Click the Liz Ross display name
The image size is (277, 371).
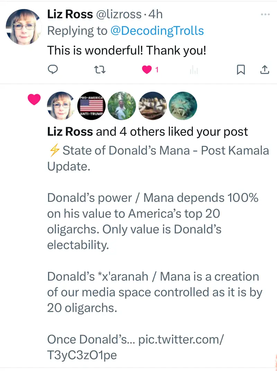(70, 14)
